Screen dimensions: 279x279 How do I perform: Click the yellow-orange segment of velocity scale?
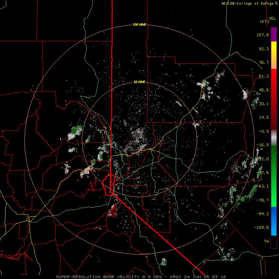tap(274, 55)
